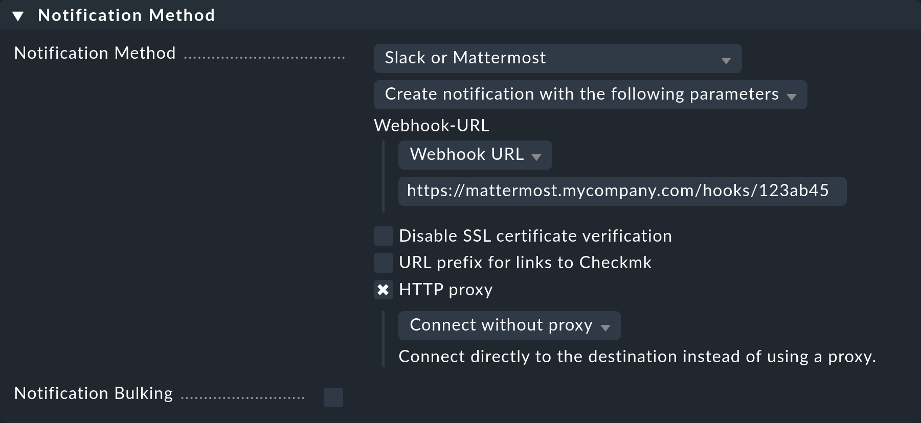Click the Notification Bulking label
The width and height of the screenshot is (921, 423).
[94, 393]
